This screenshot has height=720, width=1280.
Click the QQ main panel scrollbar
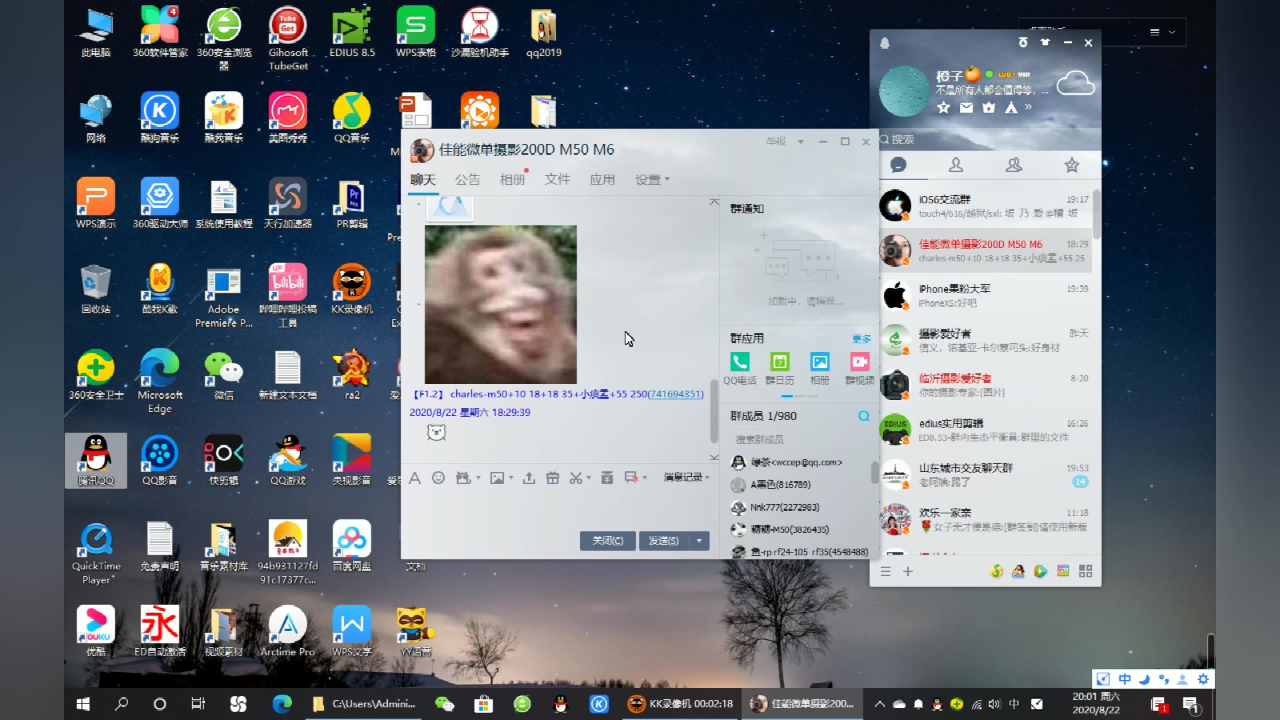[1097, 213]
